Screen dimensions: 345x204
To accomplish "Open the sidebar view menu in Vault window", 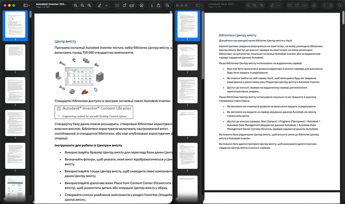I will point(199,6).
